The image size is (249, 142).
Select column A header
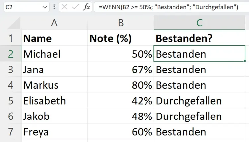(54, 23)
